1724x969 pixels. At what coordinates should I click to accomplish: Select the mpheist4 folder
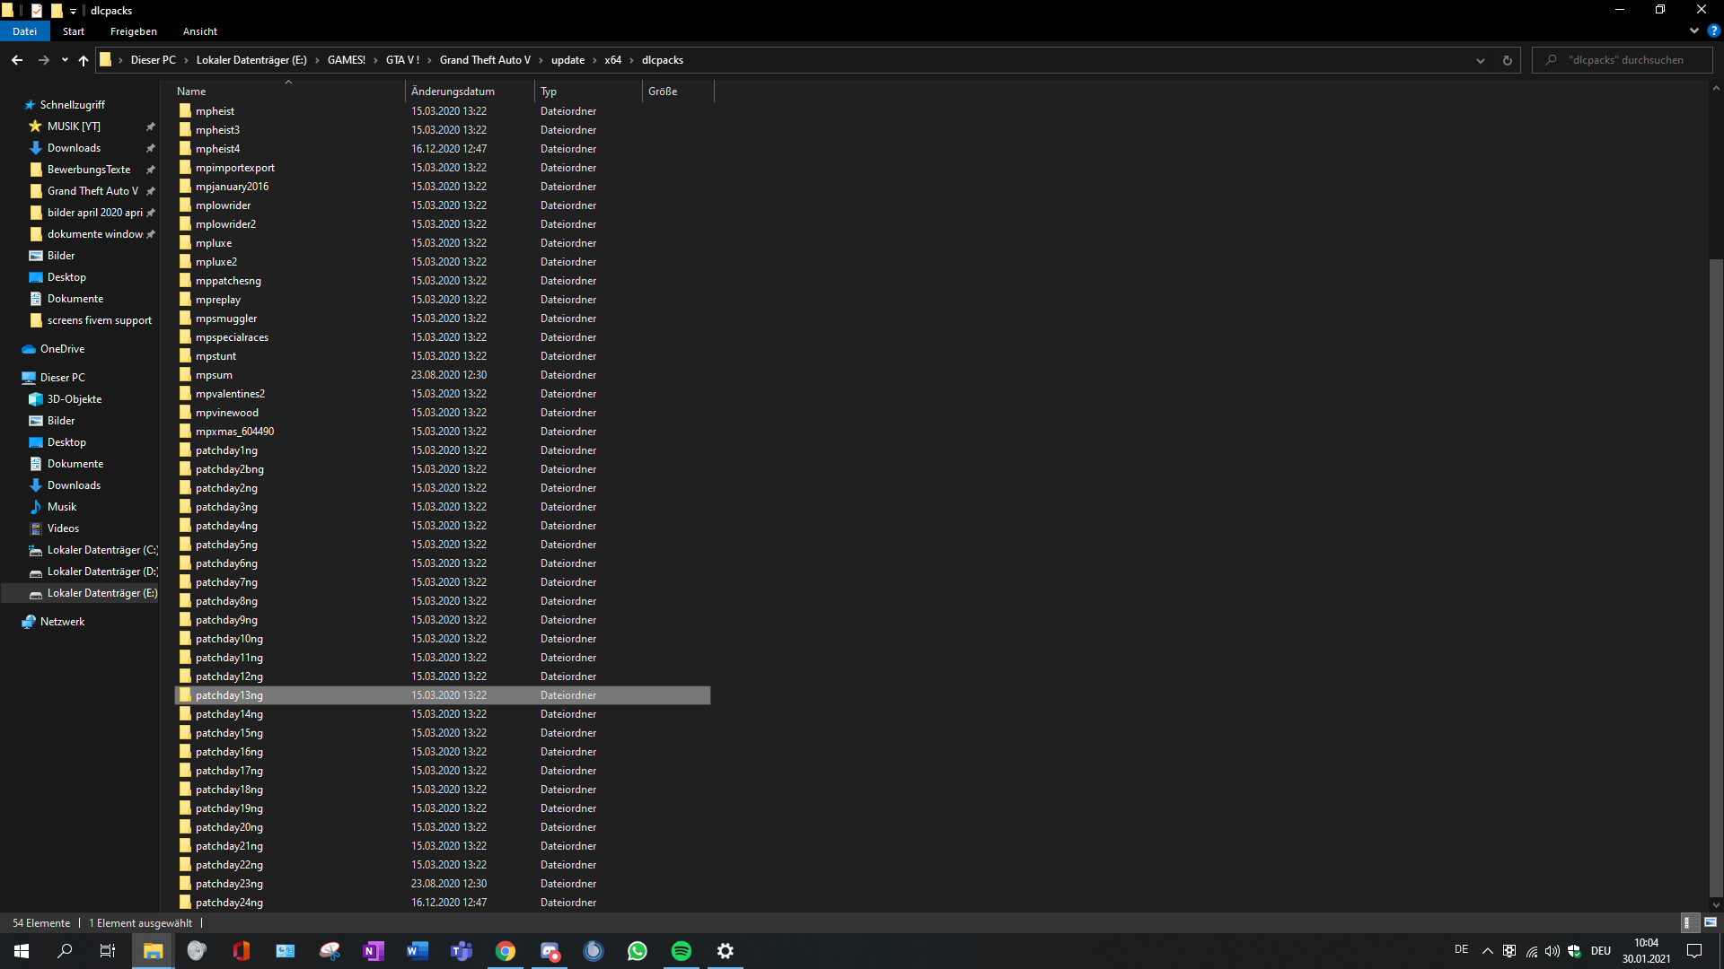tap(218, 149)
